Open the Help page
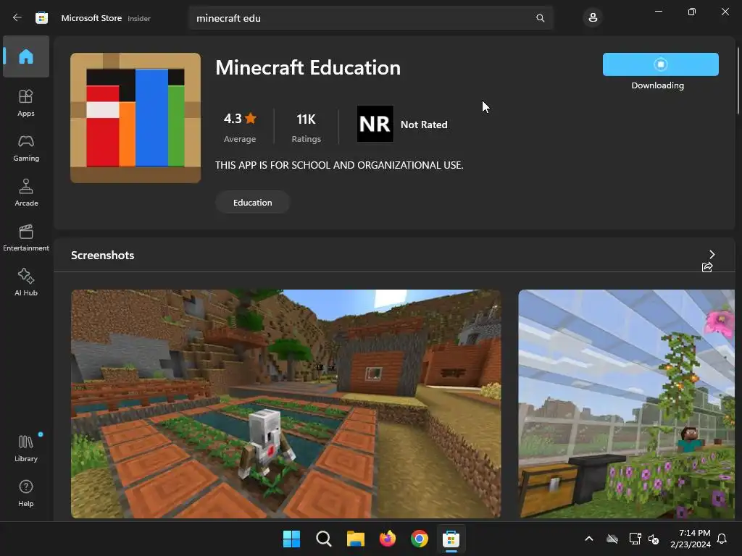Image resolution: width=742 pixels, height=556 pixels. (26, 493)
